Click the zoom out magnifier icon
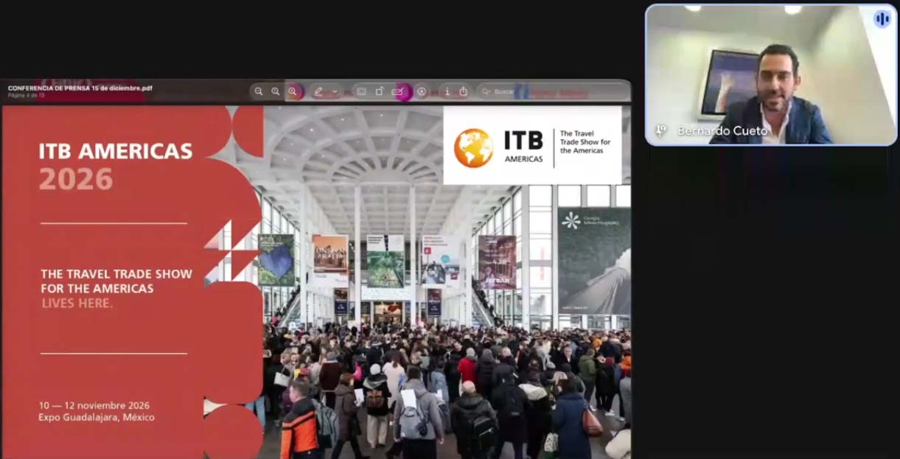 tap(259, 91)
